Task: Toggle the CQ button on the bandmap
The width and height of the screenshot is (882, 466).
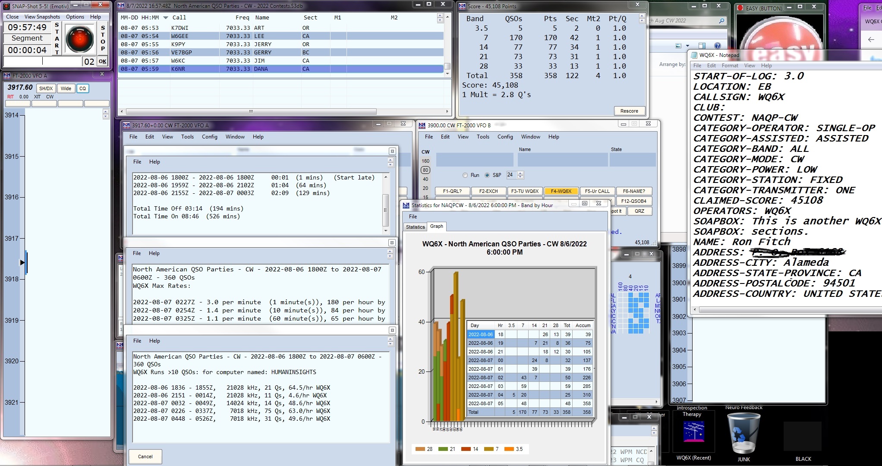Action: [x=82, y=88]
